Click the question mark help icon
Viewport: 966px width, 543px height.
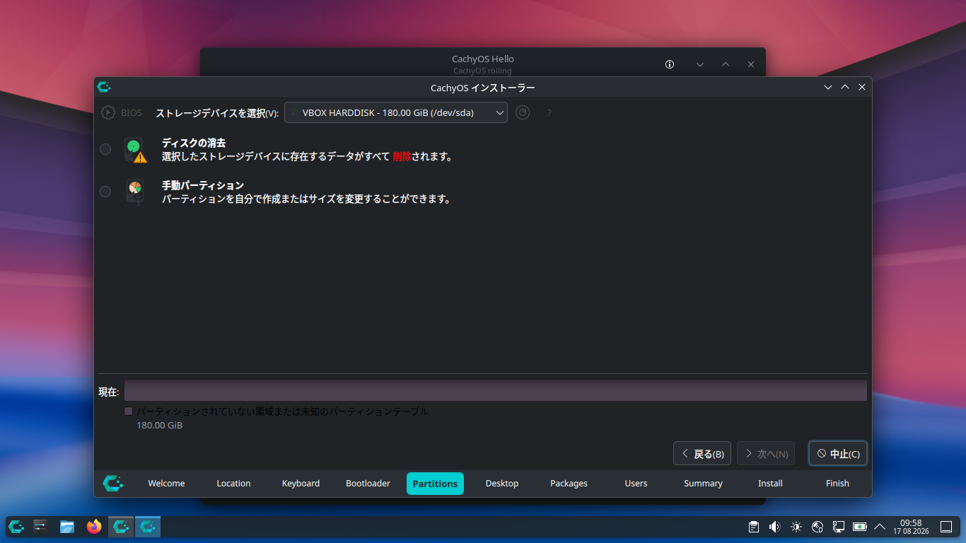(549, 112)
